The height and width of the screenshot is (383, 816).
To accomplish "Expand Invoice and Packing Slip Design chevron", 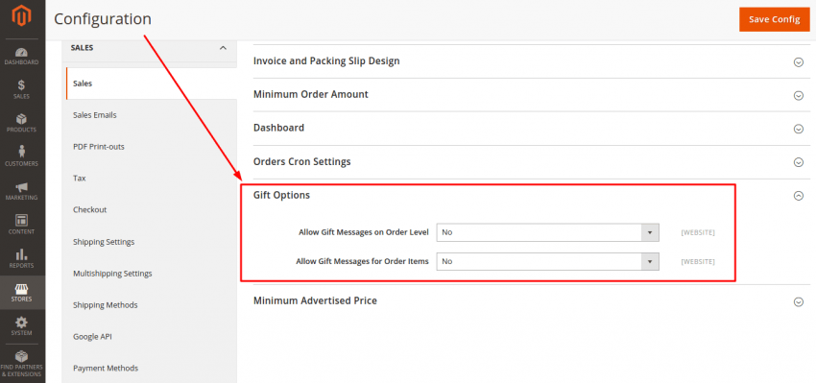I will pyautogui.click(x=799, y=62).
